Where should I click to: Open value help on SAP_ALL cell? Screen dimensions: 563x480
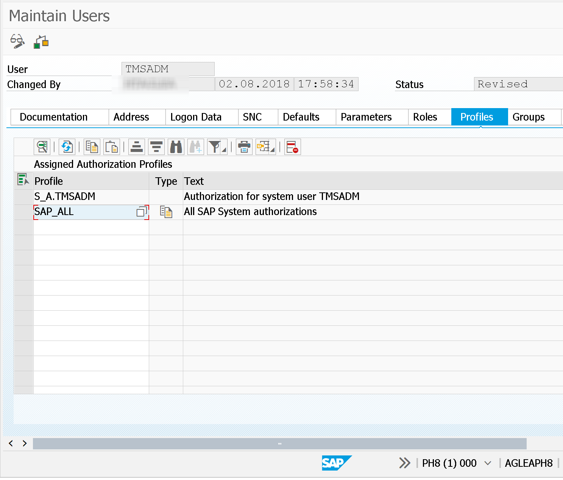142,212
